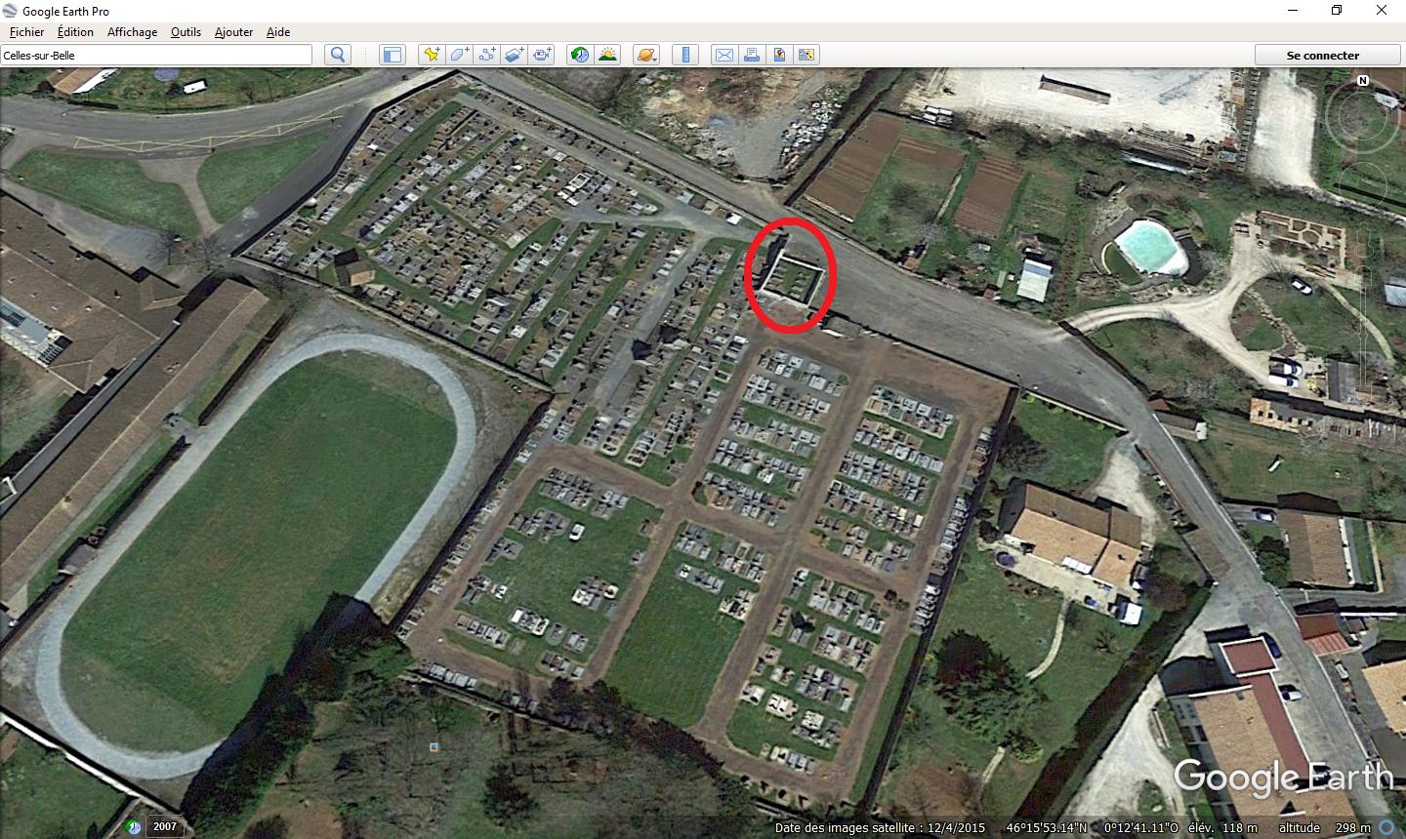This screenshot has height=839, width=1406.
Task: Open the Fichier menu
Action: click(x=26, y=32)
